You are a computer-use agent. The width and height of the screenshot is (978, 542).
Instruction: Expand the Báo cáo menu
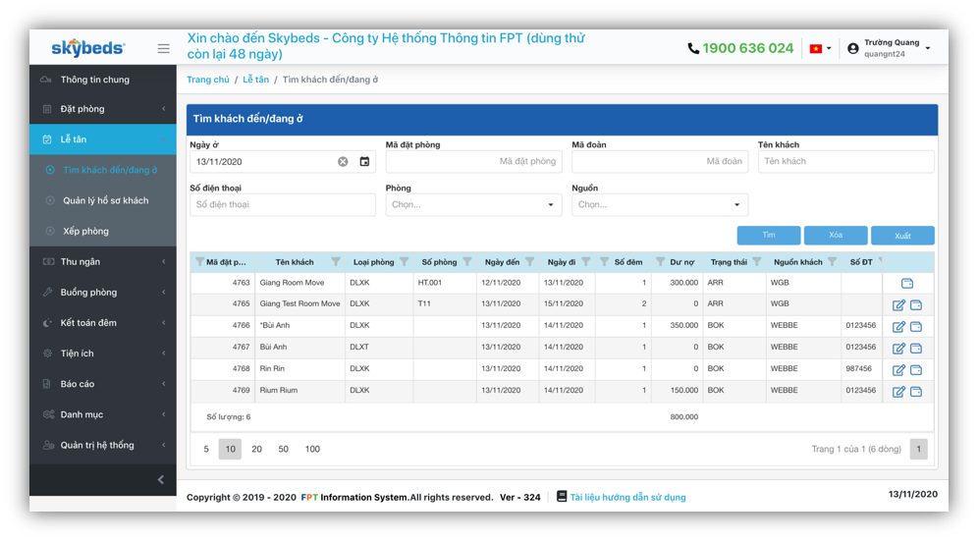102,384
